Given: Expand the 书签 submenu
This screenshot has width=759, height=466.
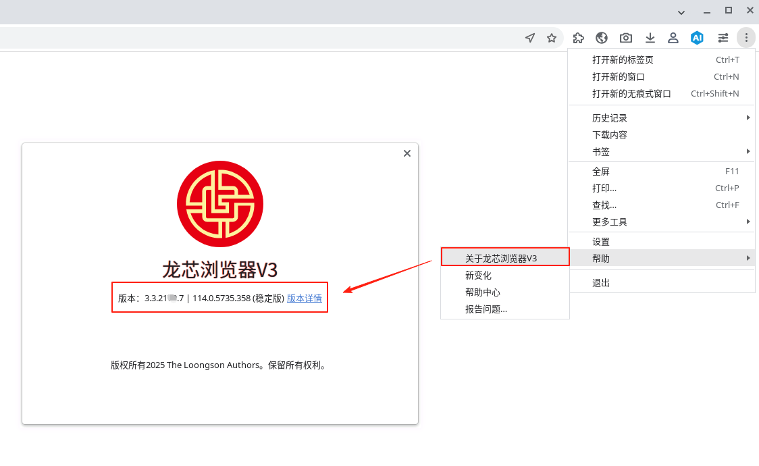Looking at the screenshot, I should coord(662,152).
